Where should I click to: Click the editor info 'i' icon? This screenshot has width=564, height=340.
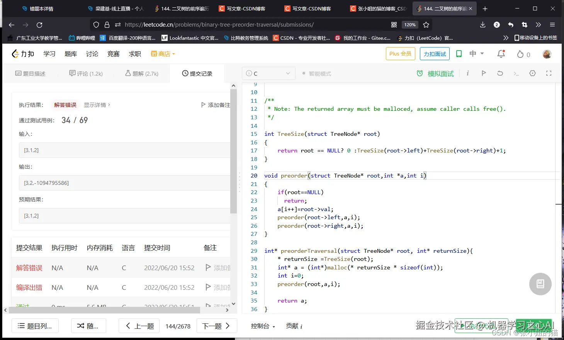pyautogui.click(x=467, y=73)
